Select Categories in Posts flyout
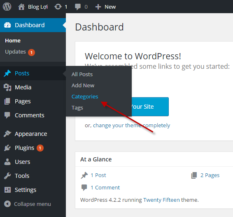This screenshot has height=217, width=233. tap(85, 97)
